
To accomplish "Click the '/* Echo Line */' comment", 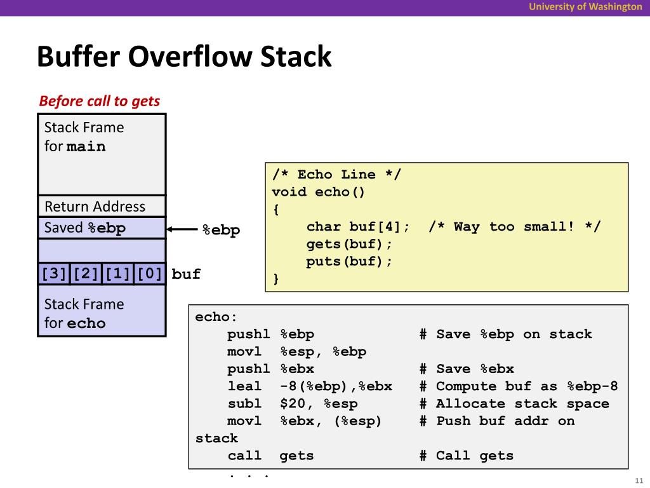I will [336, 174].
